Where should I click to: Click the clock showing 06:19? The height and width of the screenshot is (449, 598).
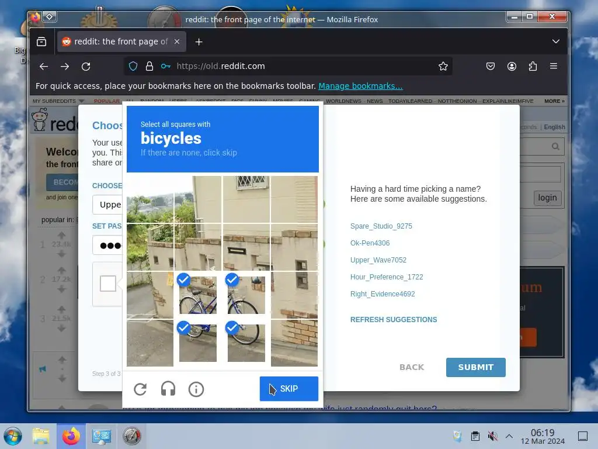pos(543,436)
